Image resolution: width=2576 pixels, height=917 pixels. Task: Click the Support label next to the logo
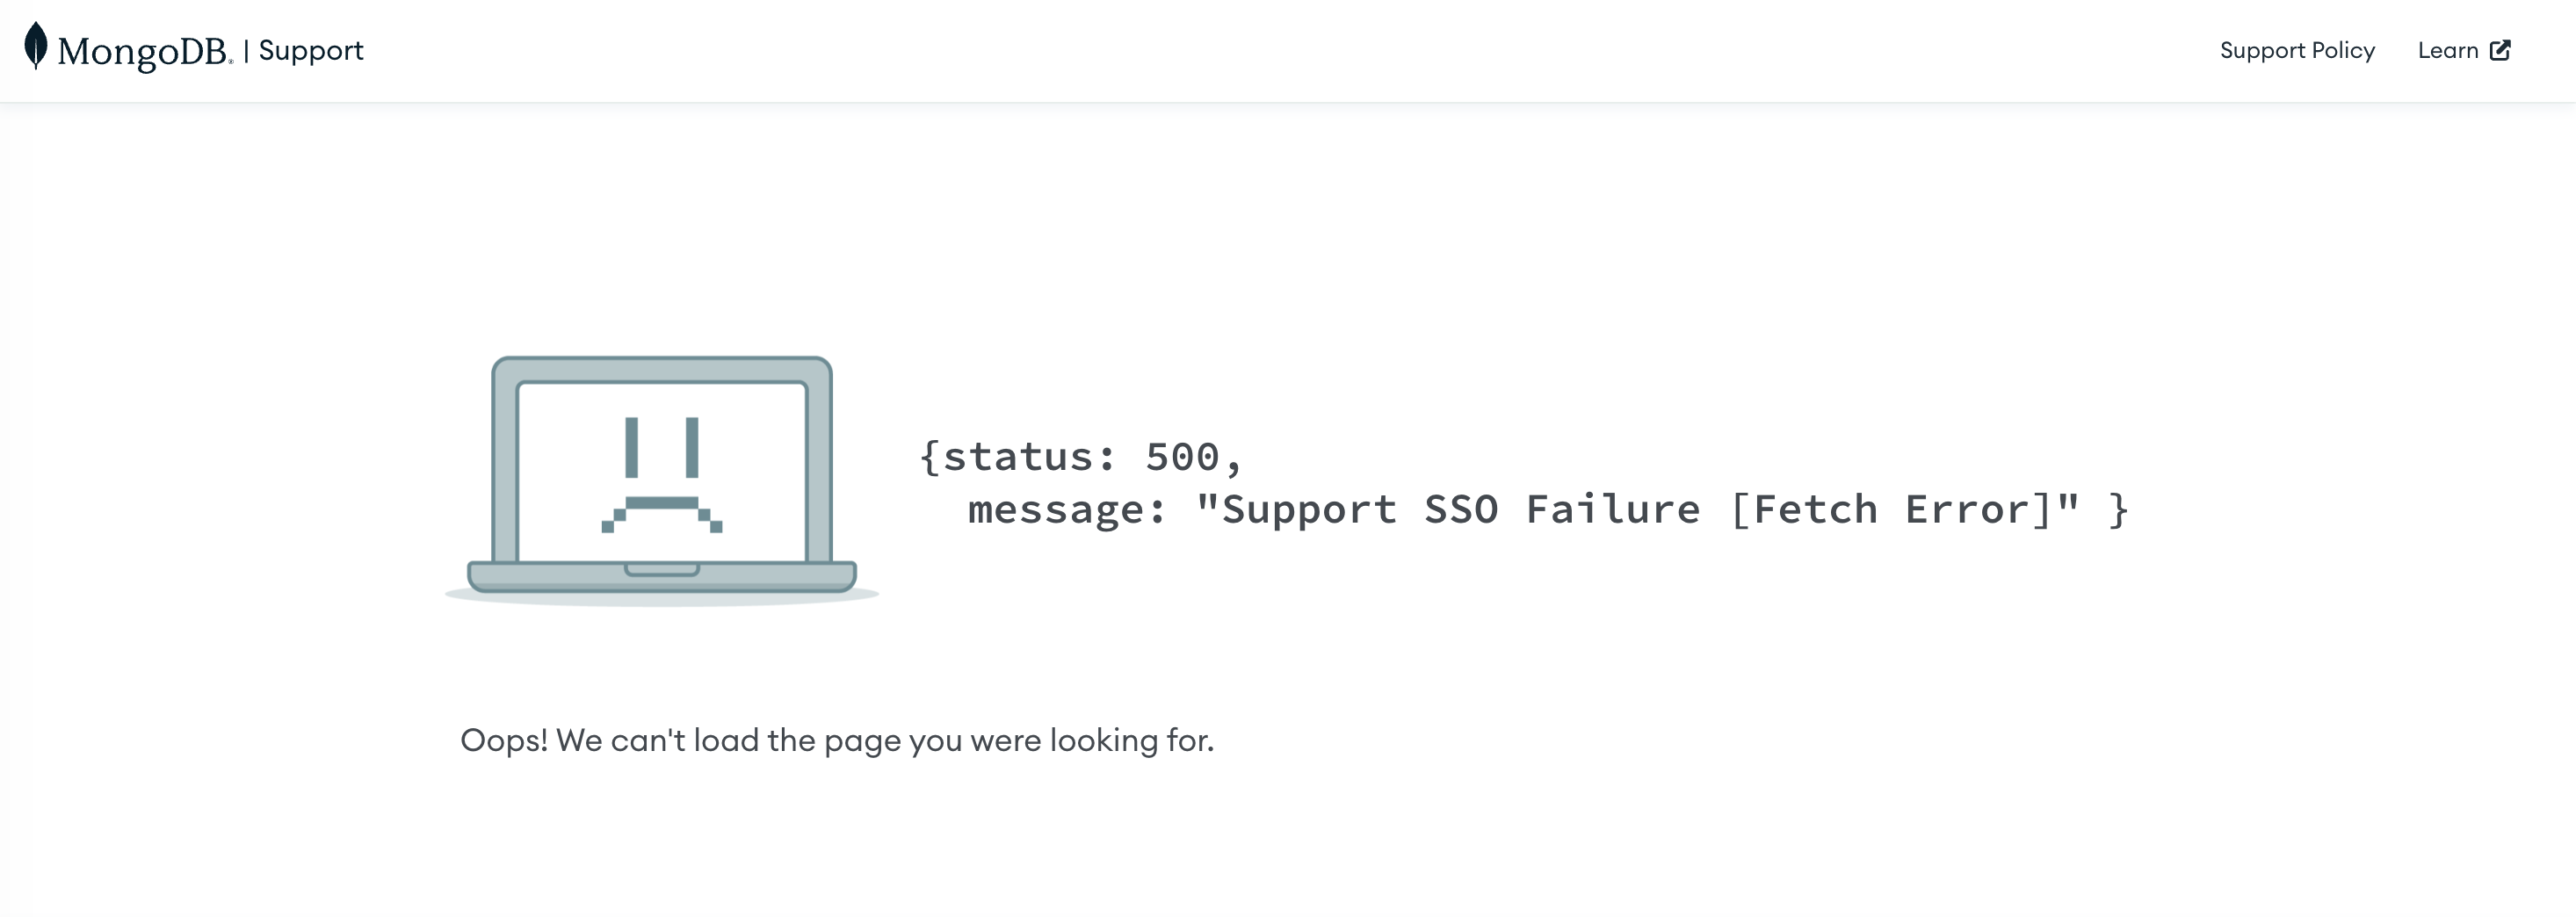(311, 51)
